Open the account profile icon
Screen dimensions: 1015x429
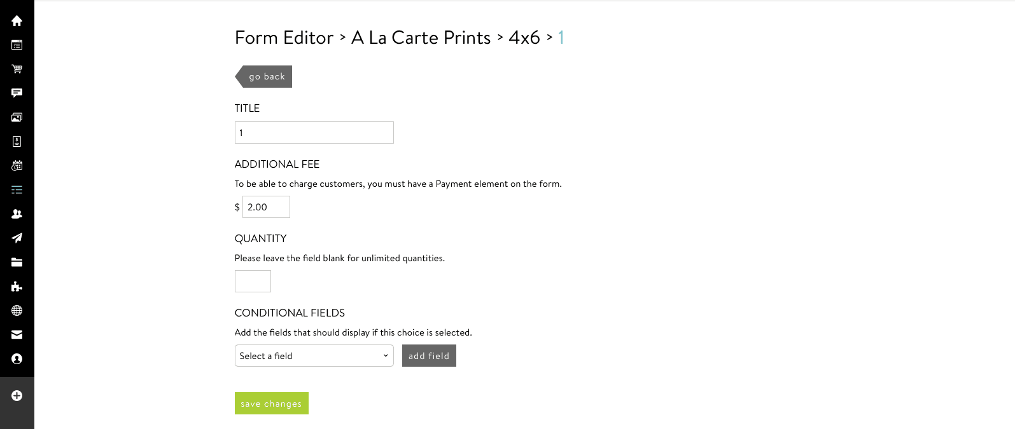click(16, 358)
